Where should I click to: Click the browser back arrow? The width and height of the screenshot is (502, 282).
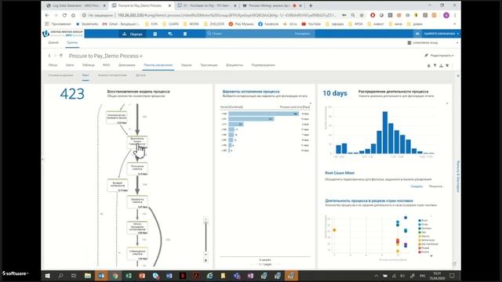coord(47,15)
